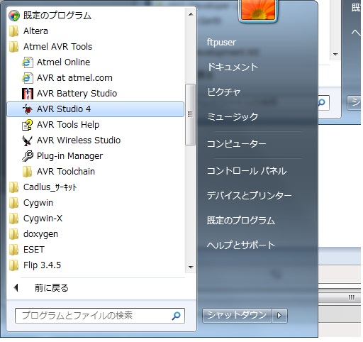This screenshot has width=363, height=342.
Task: Click the AVR Studio 4 ladybug icon
Action: pyautogui.click(x=28, y=109)
